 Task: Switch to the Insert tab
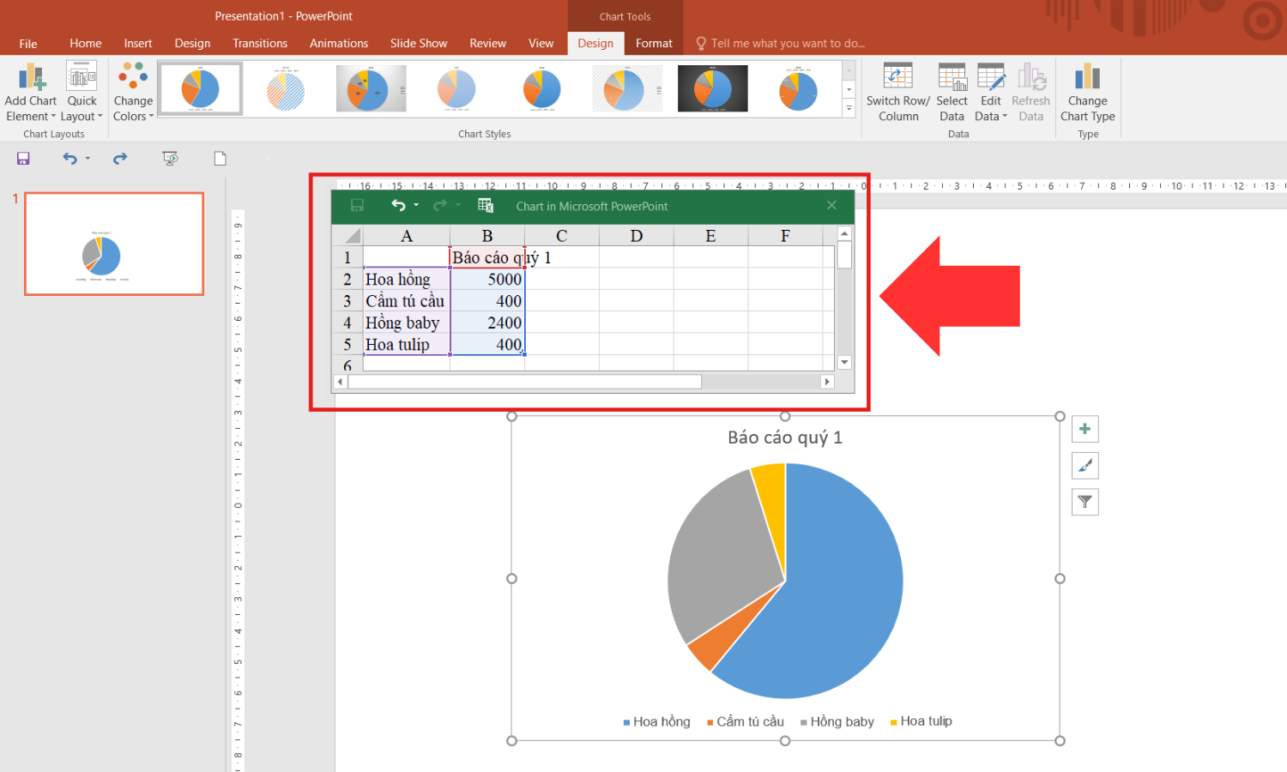(x=137, y=43)
